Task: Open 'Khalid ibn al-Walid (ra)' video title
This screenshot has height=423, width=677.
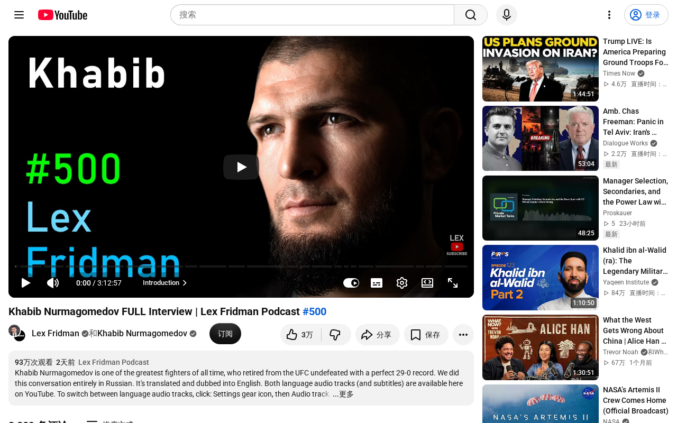Action: coord(635,261)
